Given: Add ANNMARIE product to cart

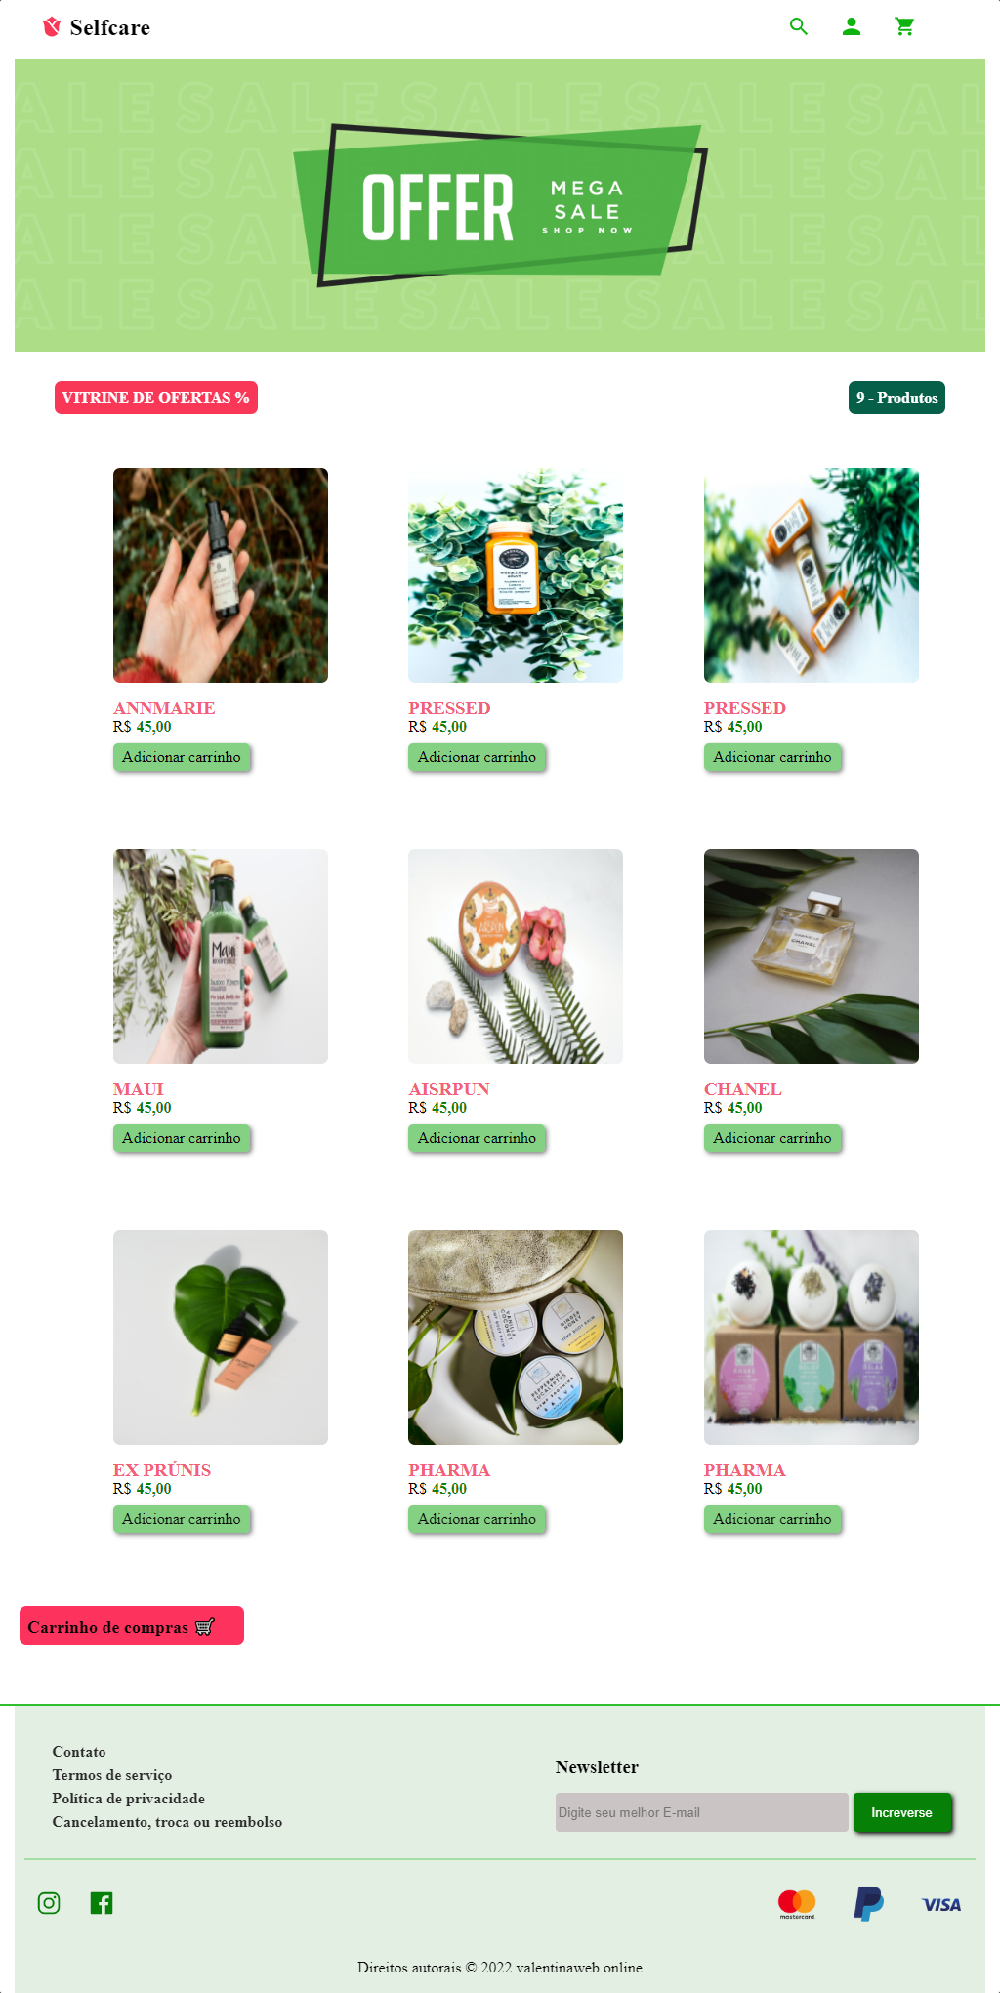Looking at the screenshot, I should [x=182, y=757].
